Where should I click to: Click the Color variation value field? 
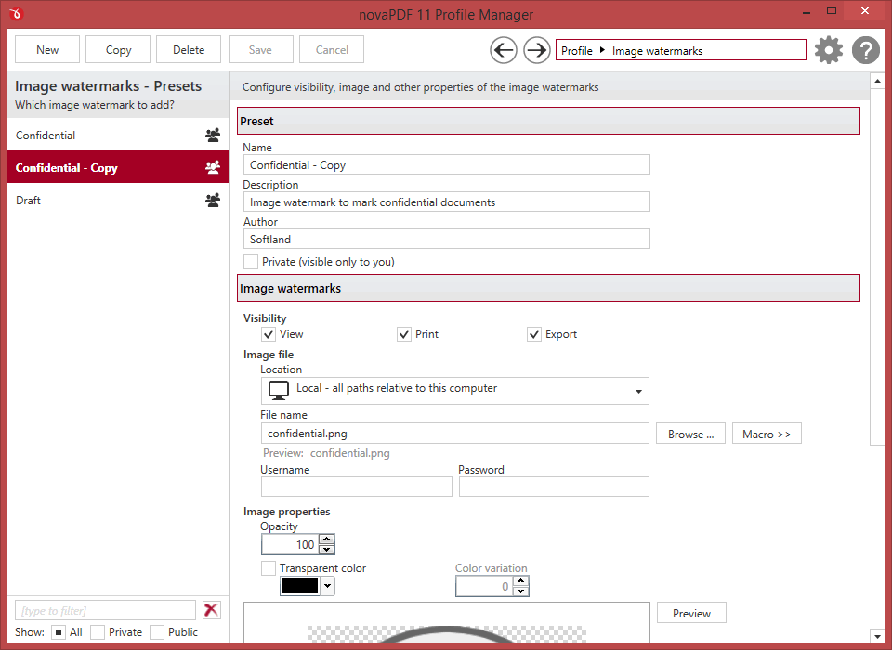[484, 586]
